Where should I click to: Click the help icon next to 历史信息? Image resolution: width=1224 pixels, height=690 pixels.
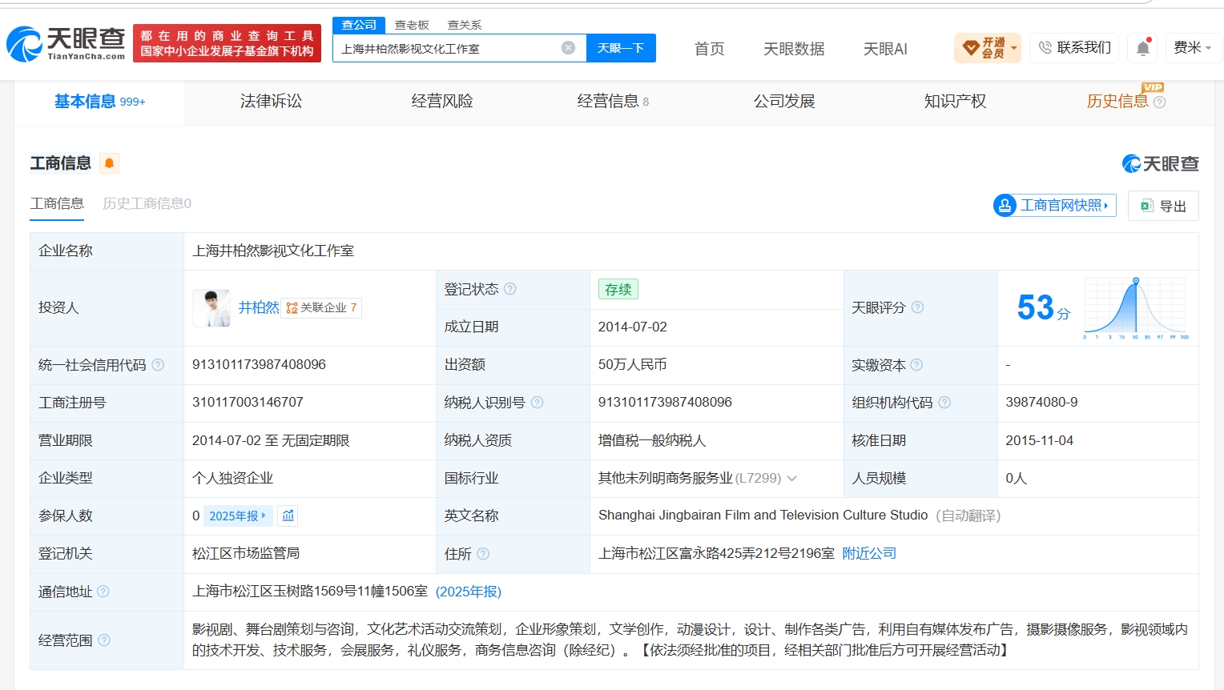(x=1159, y=102)
